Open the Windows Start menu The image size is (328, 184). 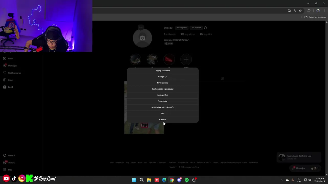(x=134, y=180)
